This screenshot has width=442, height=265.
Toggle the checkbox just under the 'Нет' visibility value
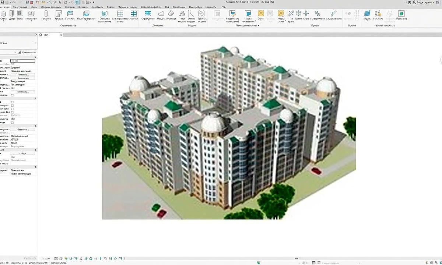[12, 123]
